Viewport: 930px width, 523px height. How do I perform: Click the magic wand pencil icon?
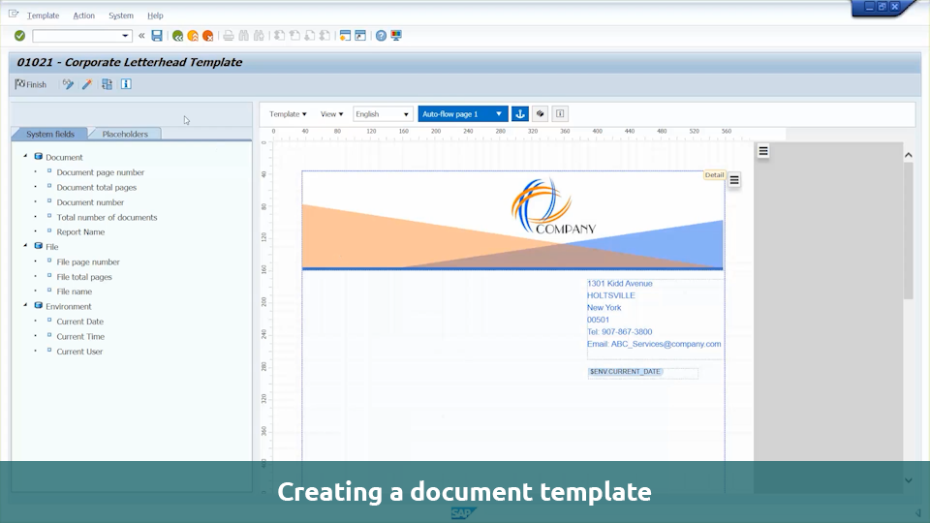coord(87,84)
